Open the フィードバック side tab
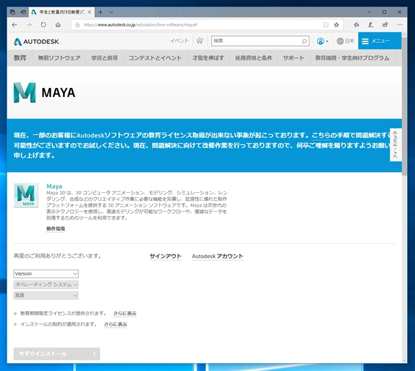Viewport: 415px width, 371px height. pos(395,145)
